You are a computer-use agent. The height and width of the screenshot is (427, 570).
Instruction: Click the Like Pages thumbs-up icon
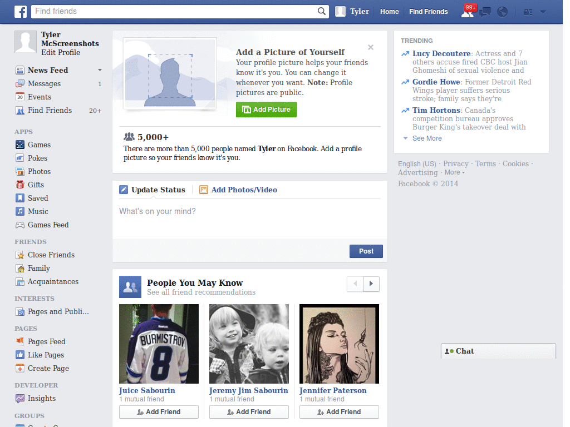pos(20,355)
